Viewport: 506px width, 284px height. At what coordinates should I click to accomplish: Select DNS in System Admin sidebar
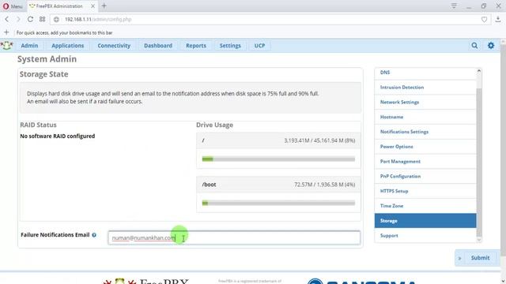425,73
